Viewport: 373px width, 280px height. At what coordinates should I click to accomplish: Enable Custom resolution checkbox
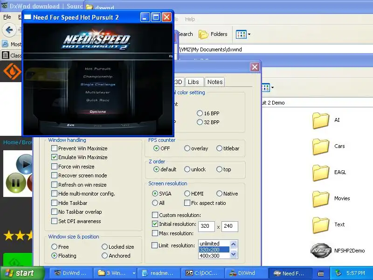pos(155,215)
